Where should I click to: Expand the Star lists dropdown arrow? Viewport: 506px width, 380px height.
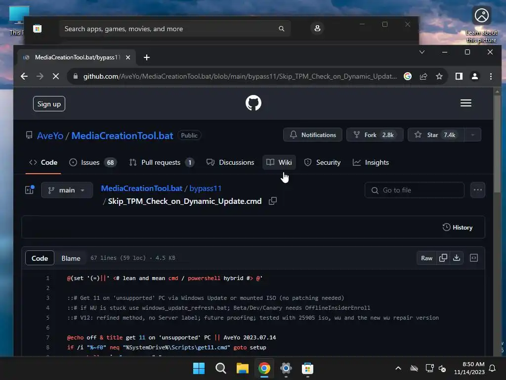coord(473,135)
